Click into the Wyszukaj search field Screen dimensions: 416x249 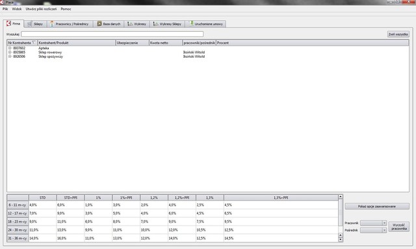[x=112, y=34]
